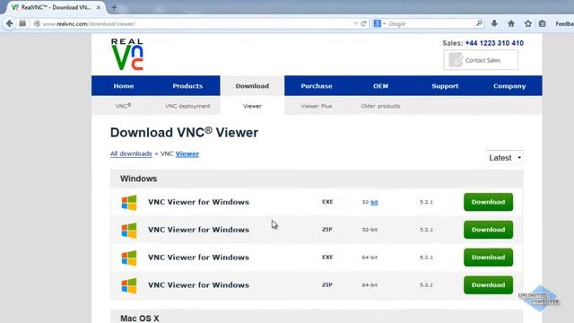Click the Windows logo in 64-bit EXE row

[129, 258]
